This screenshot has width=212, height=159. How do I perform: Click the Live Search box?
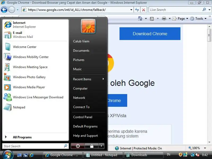pos(175,10)
